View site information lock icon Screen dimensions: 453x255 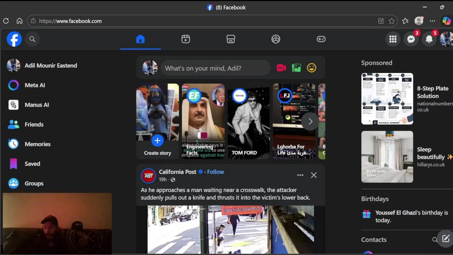(x=33, y=21)
